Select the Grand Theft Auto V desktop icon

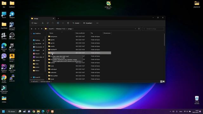(x=12, y=68)
